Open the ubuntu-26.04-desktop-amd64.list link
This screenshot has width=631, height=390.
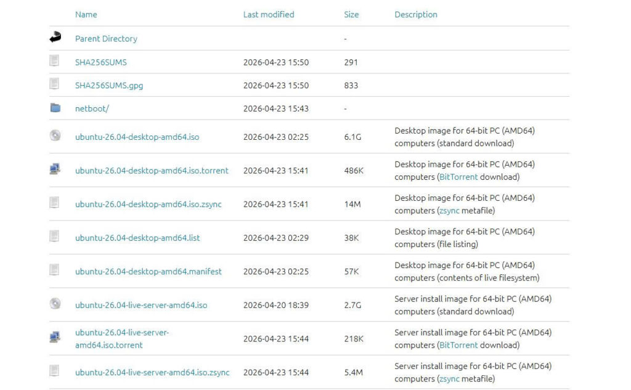pyautogui.click(x=137, y=238)
